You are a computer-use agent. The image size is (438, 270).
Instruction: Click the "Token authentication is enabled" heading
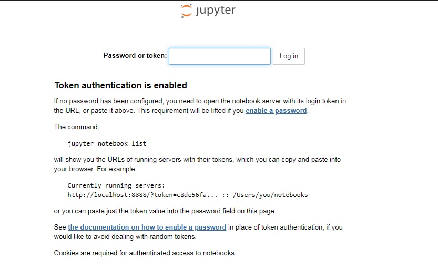[120, 85]
